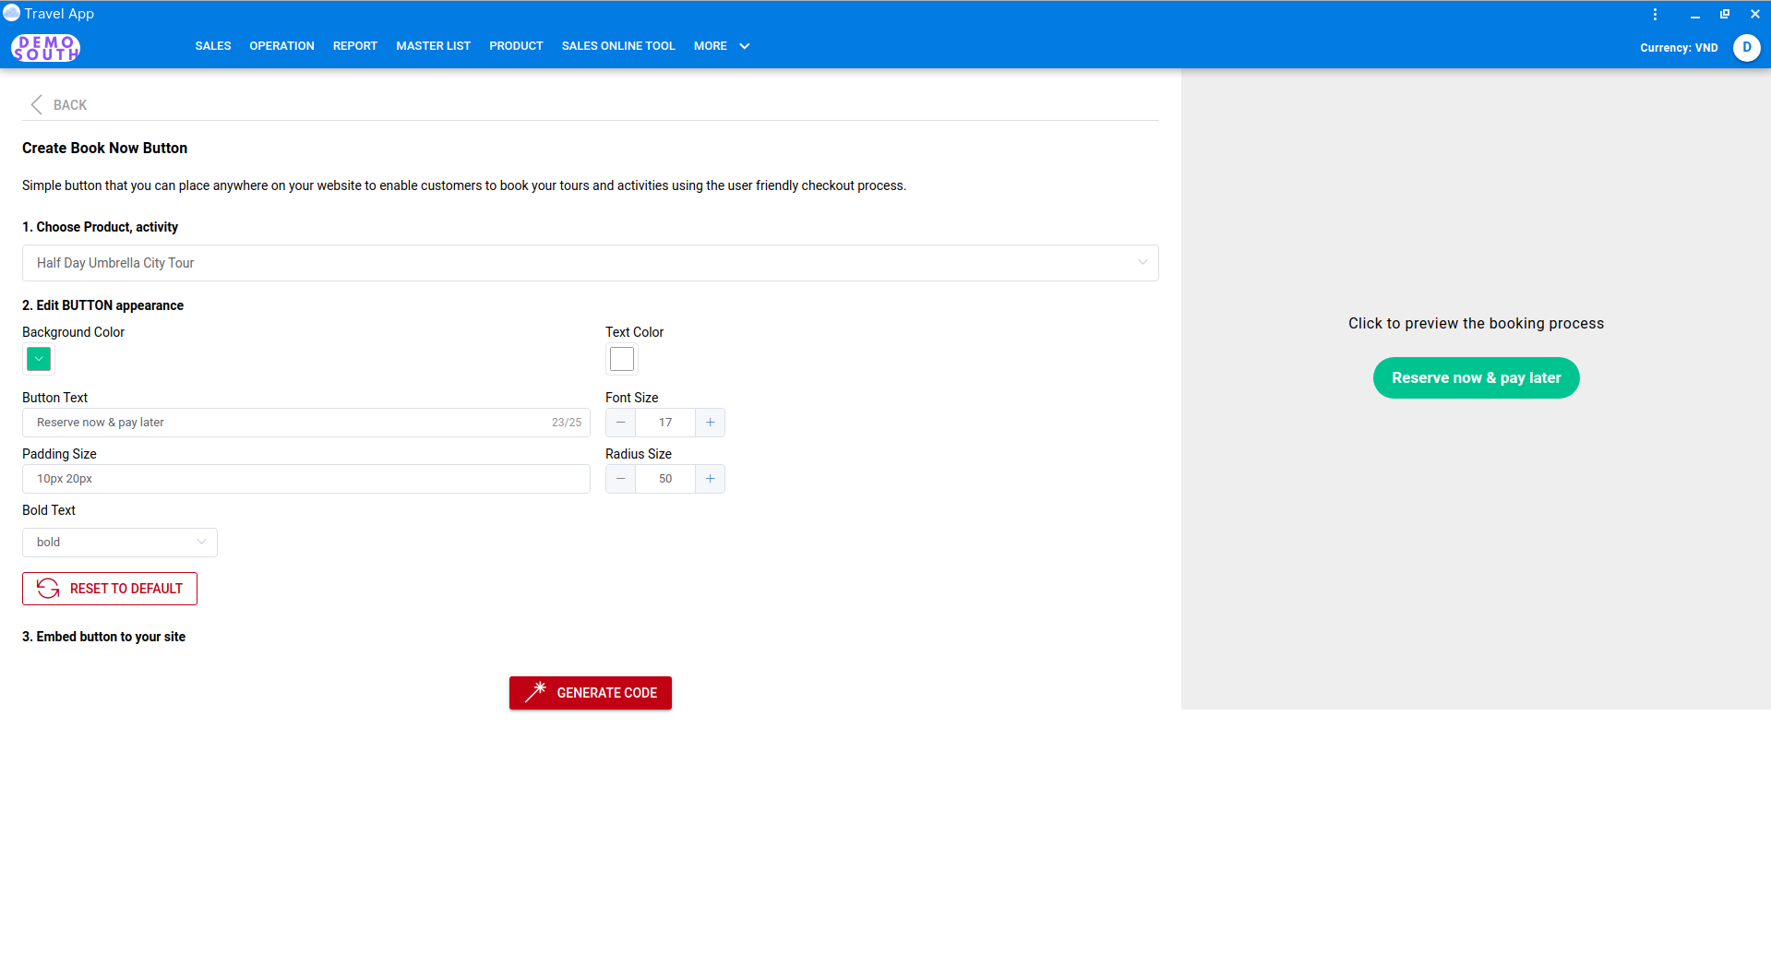The image size is (1771, 967).
Task: Expand the product selection dropdown
Action: coord(1141,263)
